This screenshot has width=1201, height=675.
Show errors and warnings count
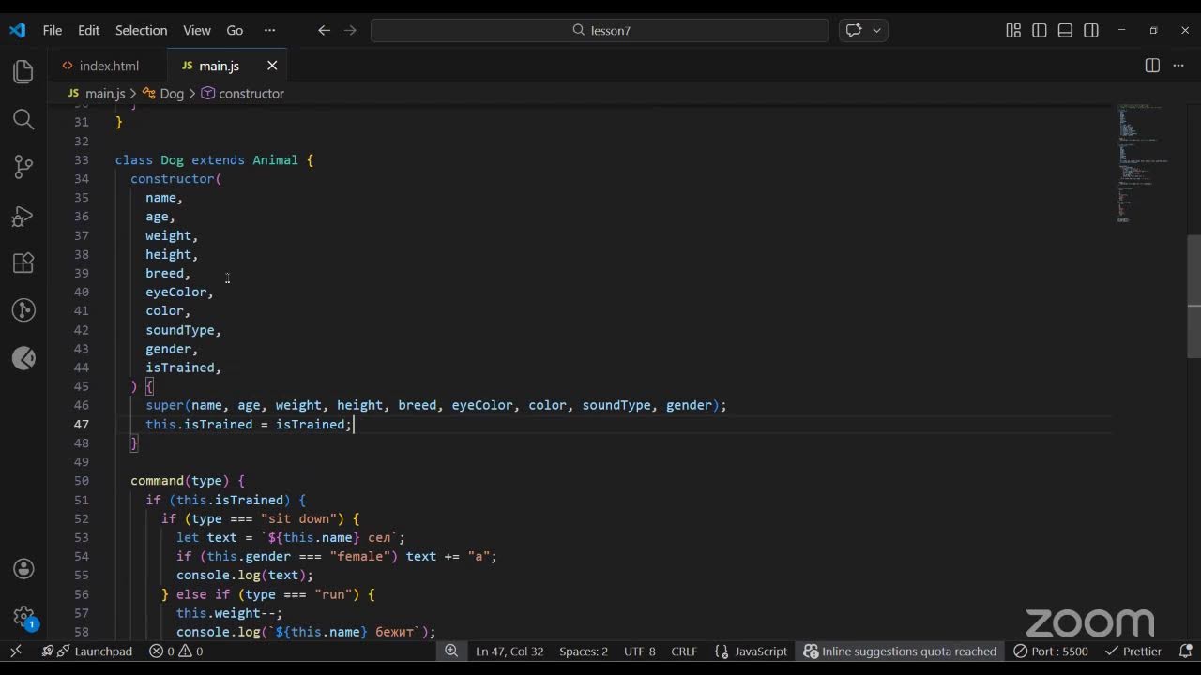[x=176, y=651]
